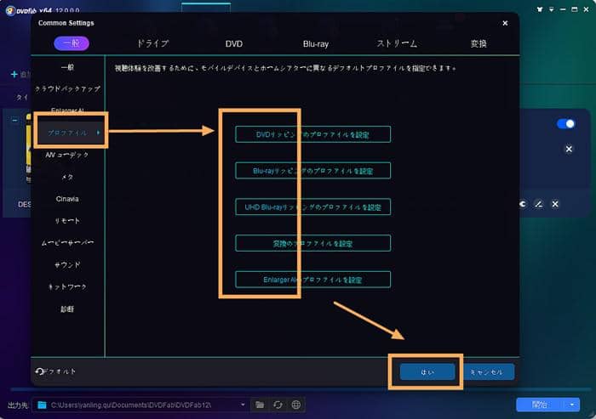Toggle the blue switch in main window
596x419 pixels.
pyautogui.click(x=565, y=124)
